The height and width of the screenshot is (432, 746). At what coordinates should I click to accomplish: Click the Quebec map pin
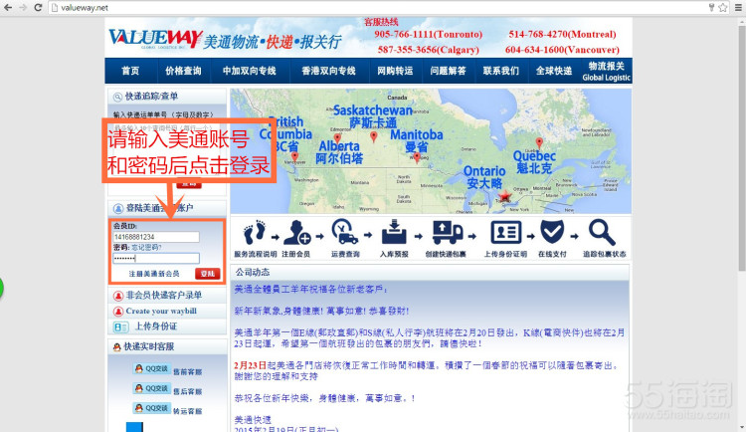pyautogui.click(x=539, y=143)
